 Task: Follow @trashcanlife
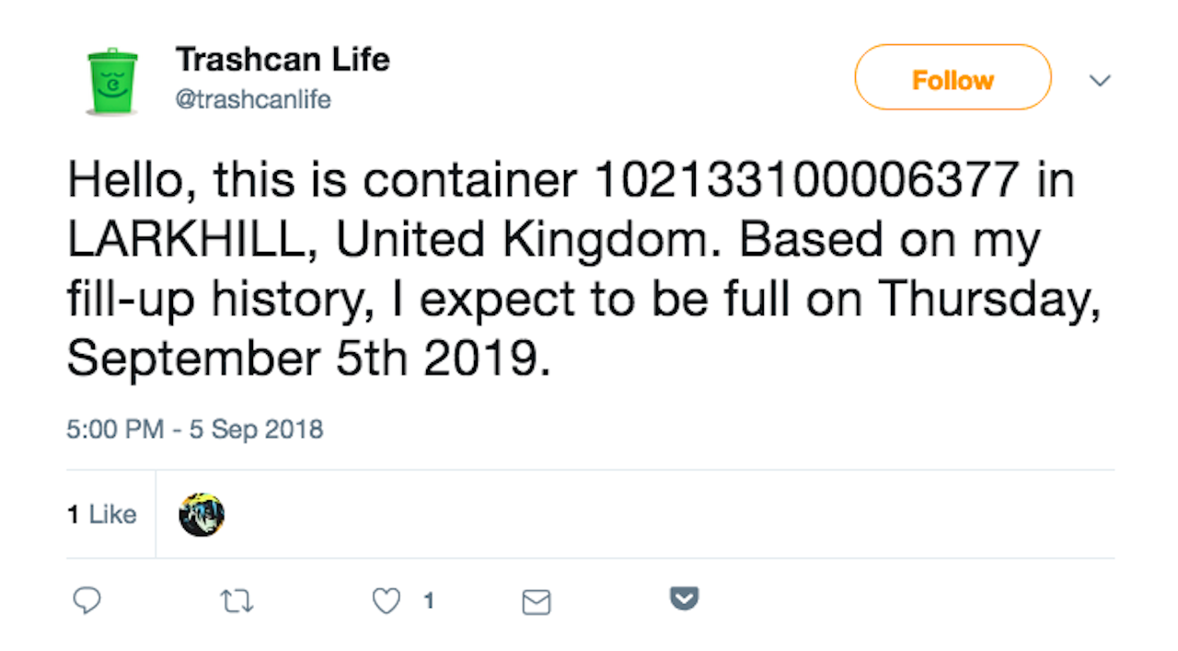pyautogui.click(x=953, y=78)
